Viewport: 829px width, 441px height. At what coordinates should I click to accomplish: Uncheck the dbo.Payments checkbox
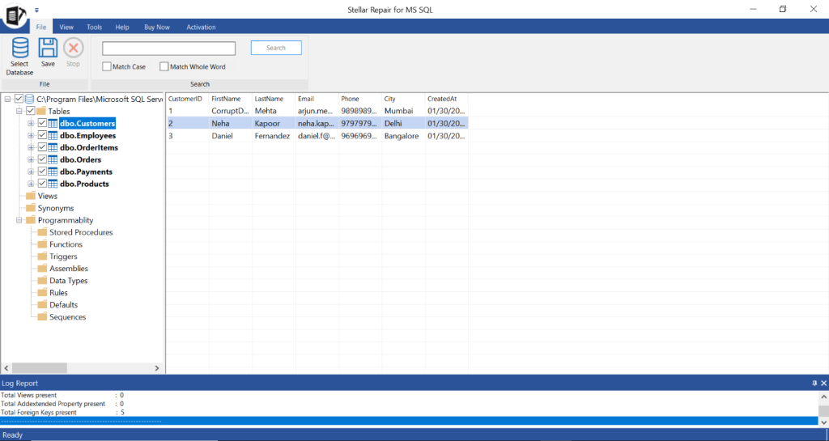click(42, 172)
